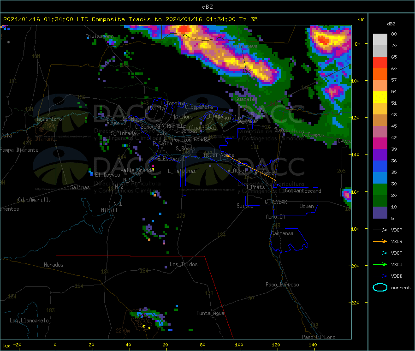
Task: Select the 60 dBZ red color swatch
Action: click(380, 62)
